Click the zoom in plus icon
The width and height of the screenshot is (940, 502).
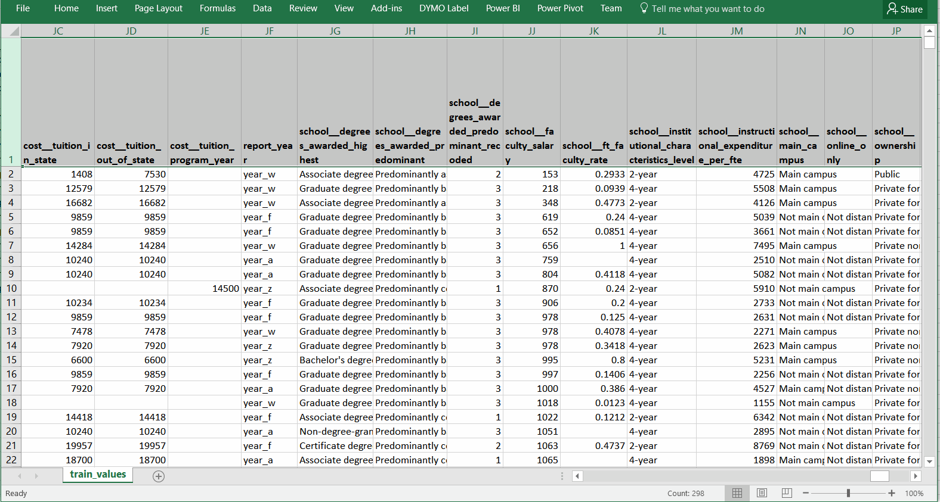[x=892, y=493]
